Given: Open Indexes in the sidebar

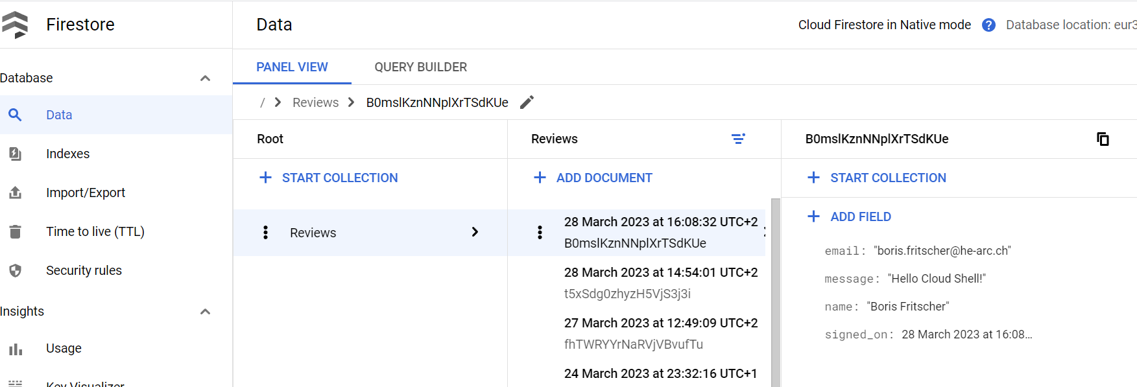Looking at the screenshot, I should (x=67, y=154).
